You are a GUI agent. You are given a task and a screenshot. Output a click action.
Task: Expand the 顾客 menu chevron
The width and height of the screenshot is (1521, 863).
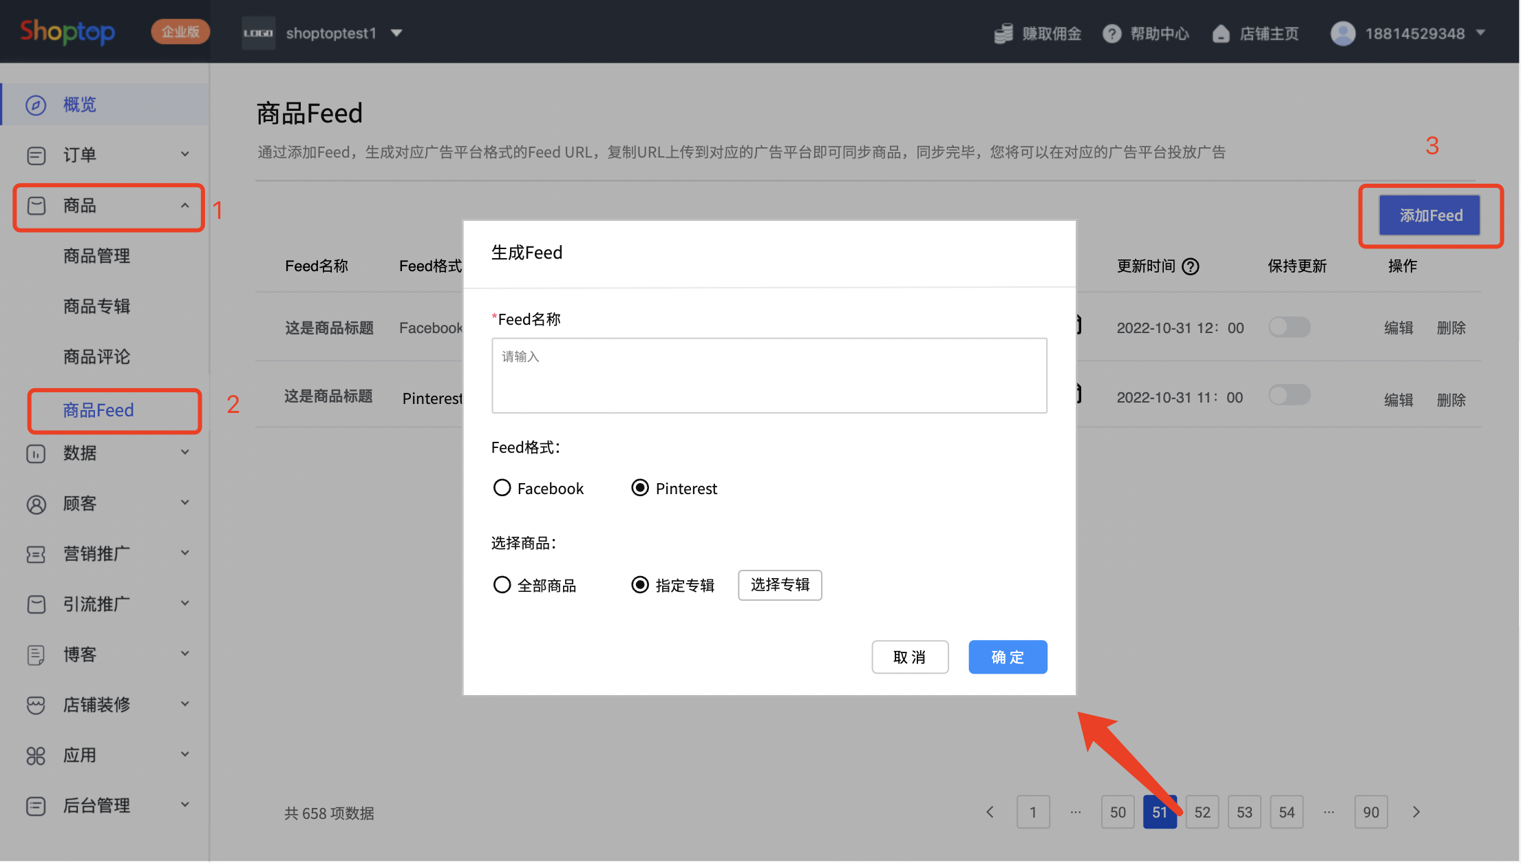[184, 502]
